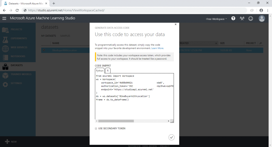The height and width of the screenshot is (147, 272).
Task: Select the BikeBuyerWithLocation dataset name
Action: tap(65, 50)
